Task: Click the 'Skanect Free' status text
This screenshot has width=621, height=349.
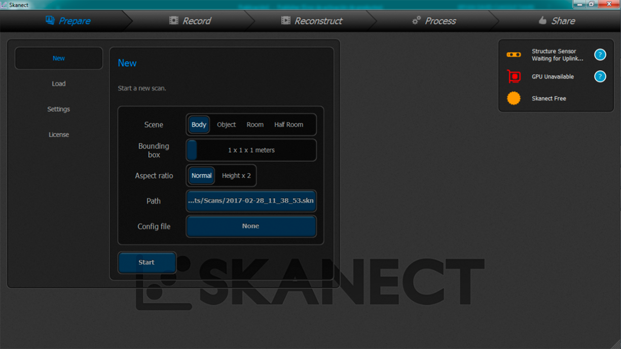Action: [549, 98]
